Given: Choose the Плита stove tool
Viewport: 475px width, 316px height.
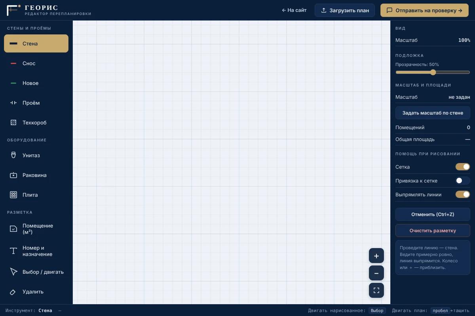Looking at the screenshot, I should (36, 195).
